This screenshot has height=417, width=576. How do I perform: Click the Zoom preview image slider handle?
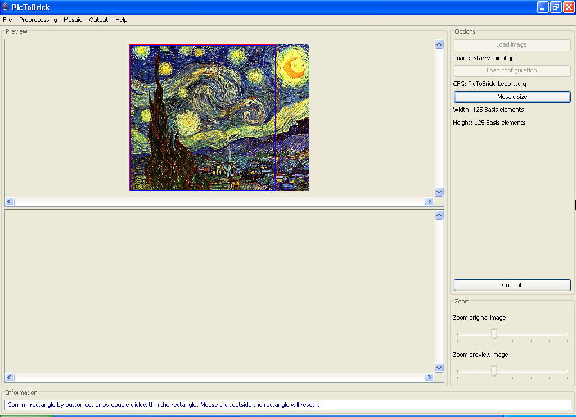click(494, 371)
